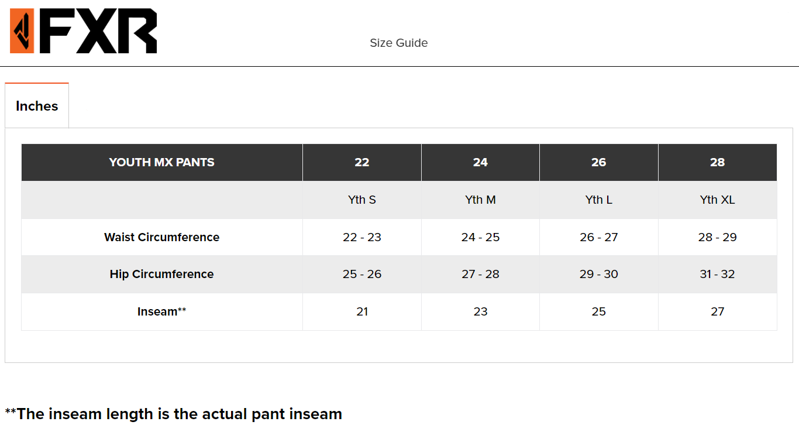Click the Yth M cell
The width and height of the screenshot is (799, 425).
(x=480, y=200)
